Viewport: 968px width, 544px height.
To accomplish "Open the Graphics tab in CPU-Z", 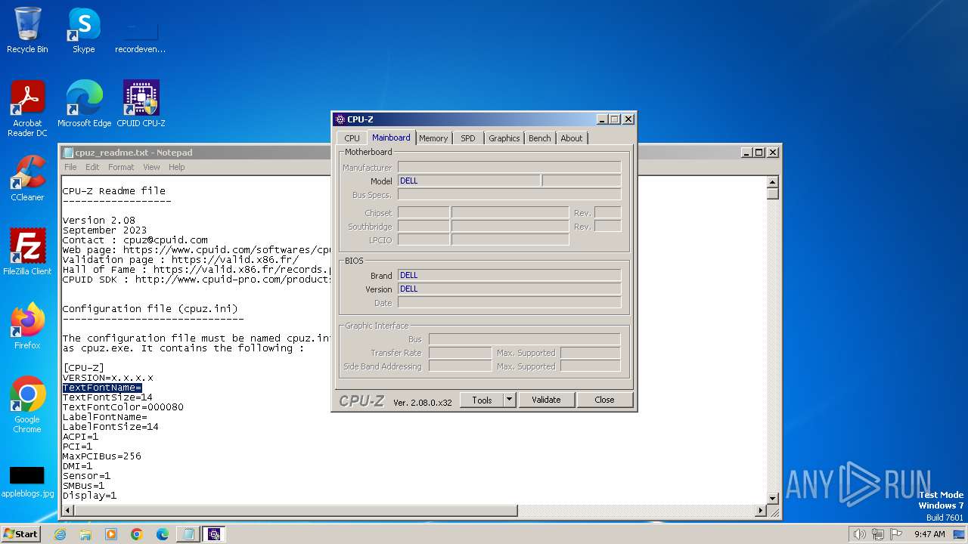I will click(504, 138).
